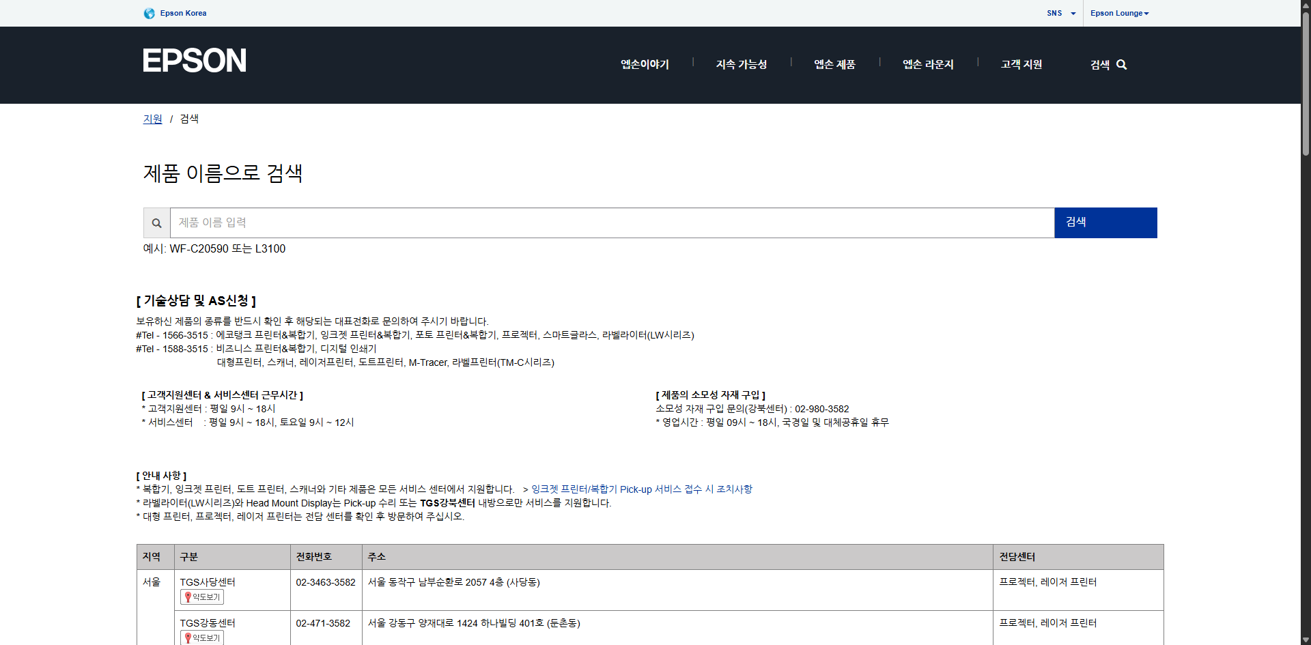Expand the SNS dropdown

pos(1061,13)
